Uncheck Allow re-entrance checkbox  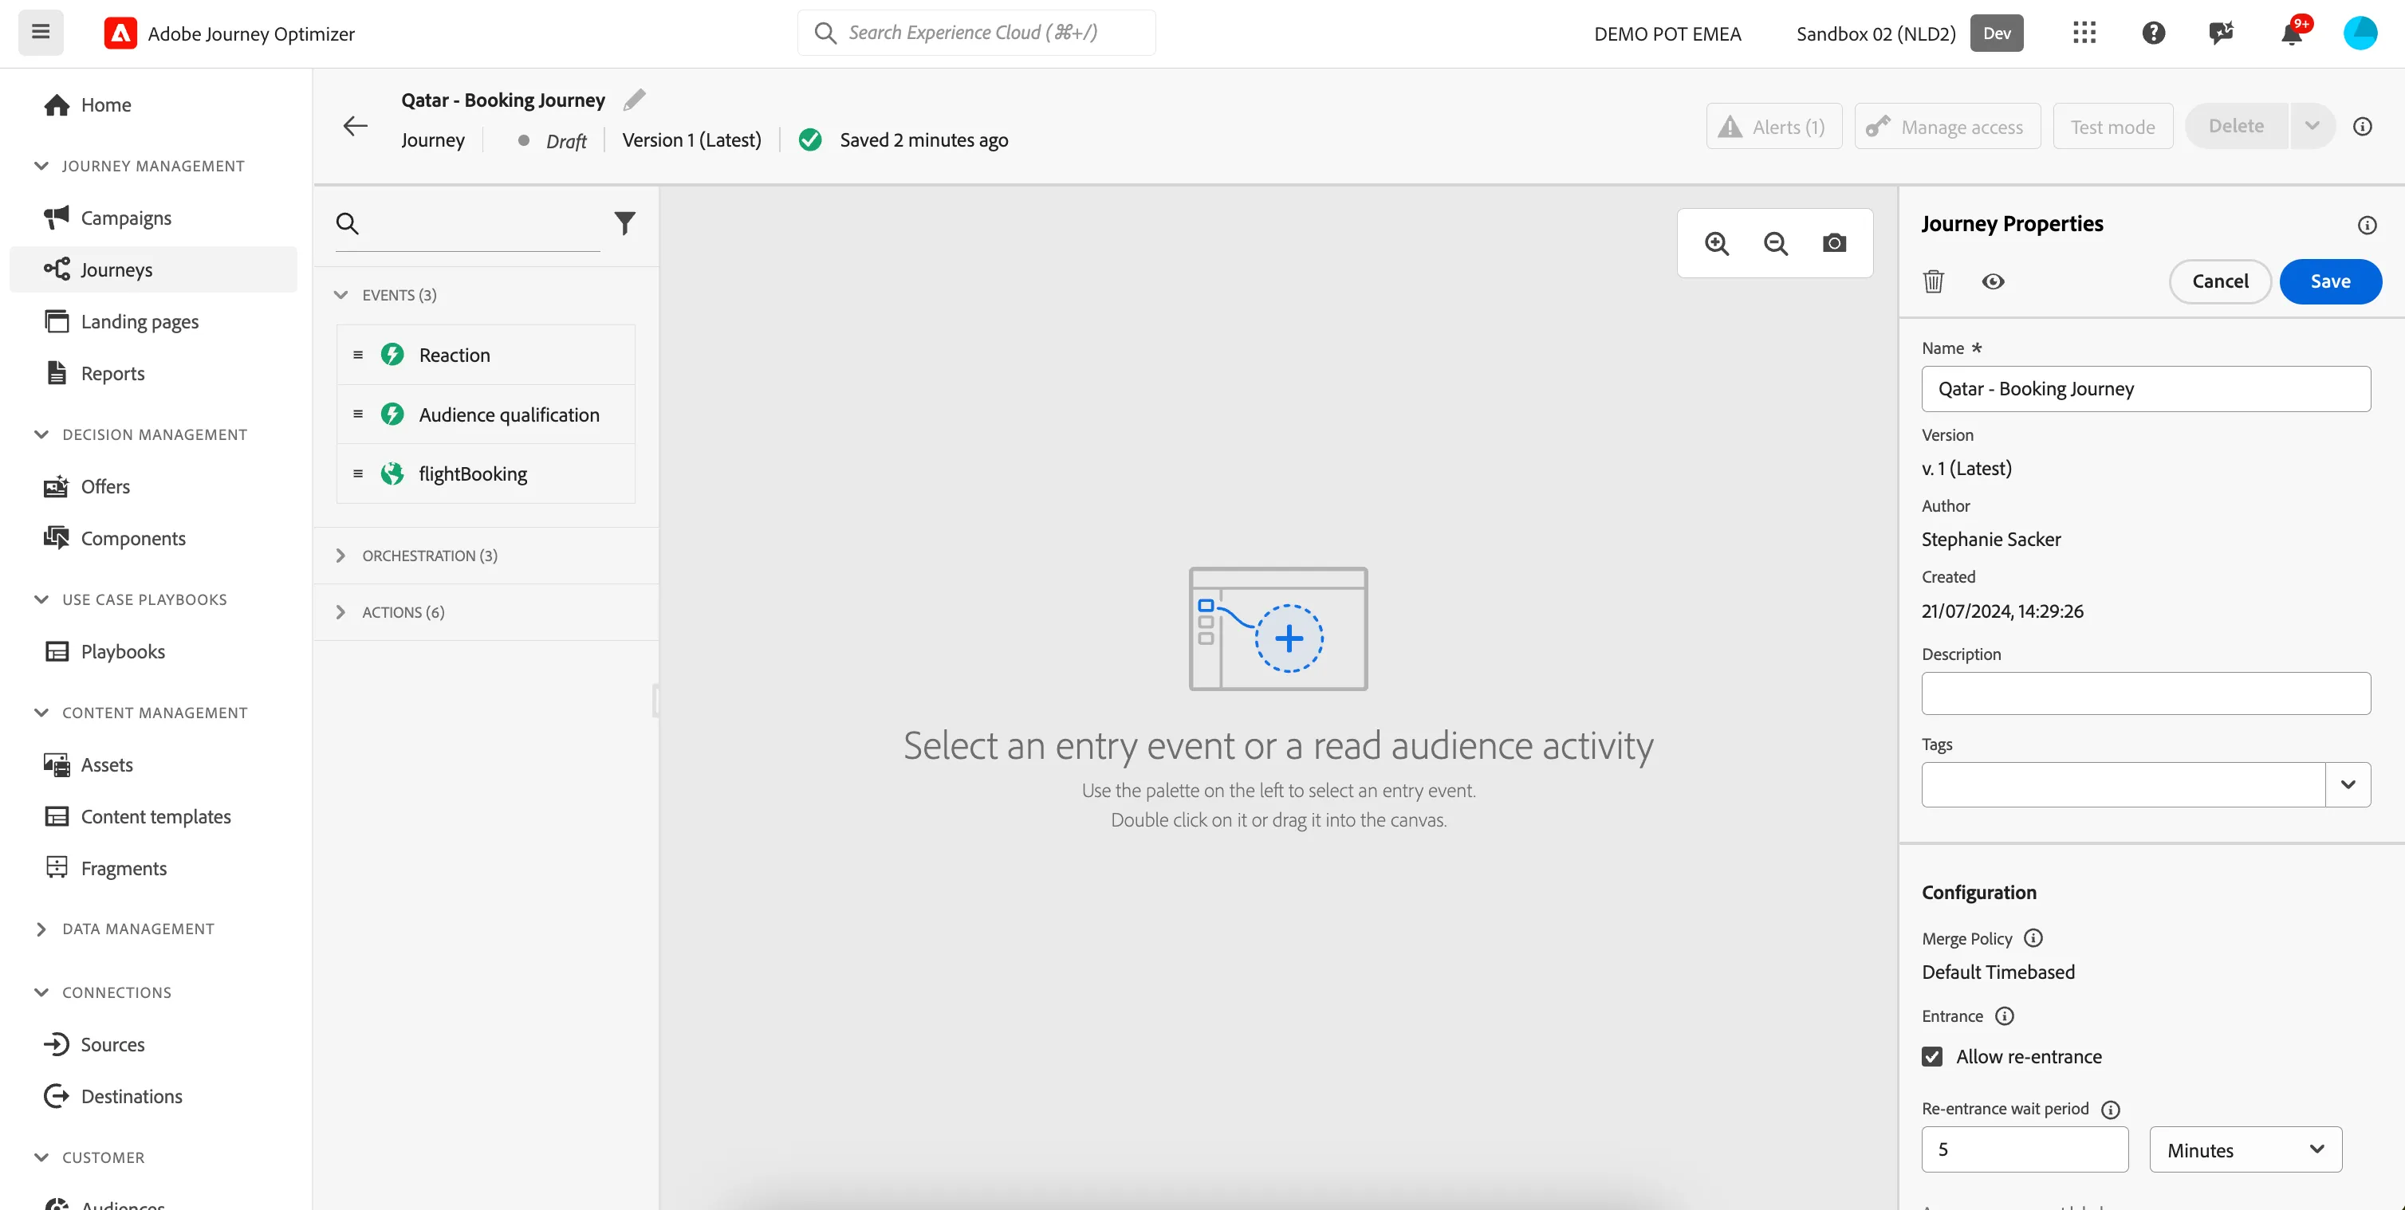[1931, 1056]
